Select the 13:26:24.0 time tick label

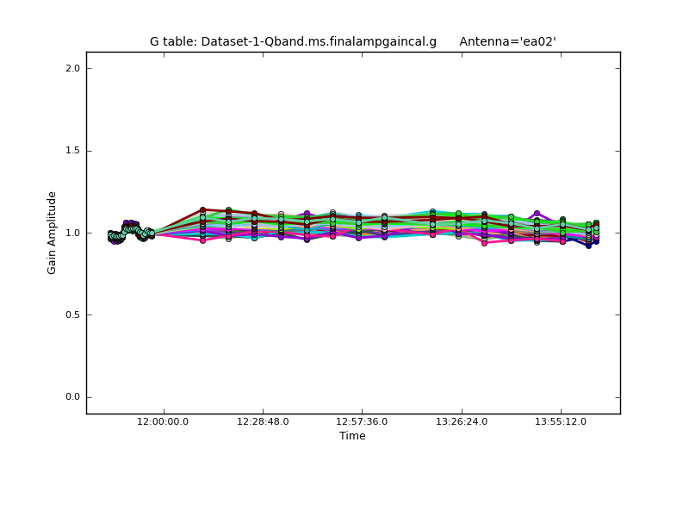pyautogui.click(x=462, y=421)
